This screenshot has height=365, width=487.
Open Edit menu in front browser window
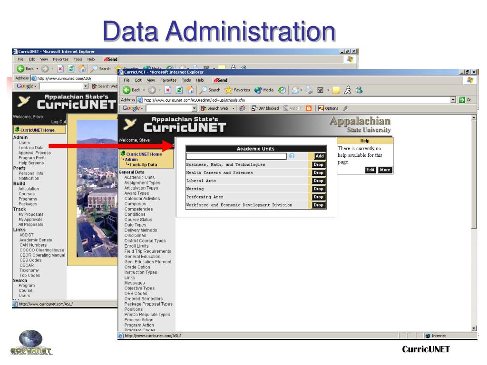tap(138, 80)
